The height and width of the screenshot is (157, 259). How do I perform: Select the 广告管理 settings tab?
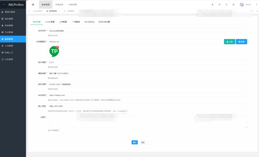pyautogui.click(x=76, y=22)
